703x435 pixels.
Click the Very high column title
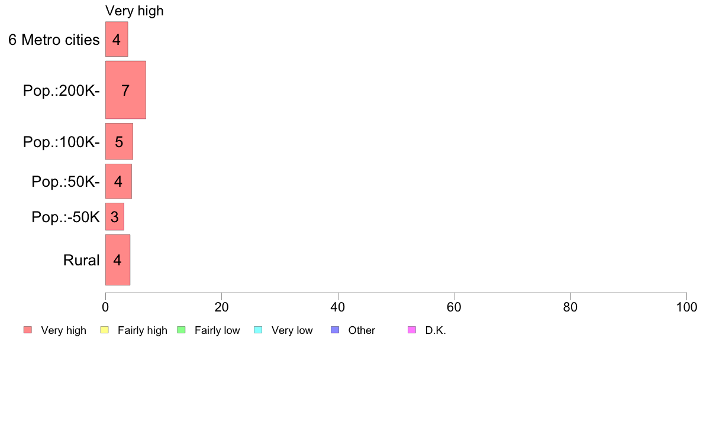click(134, 11)
